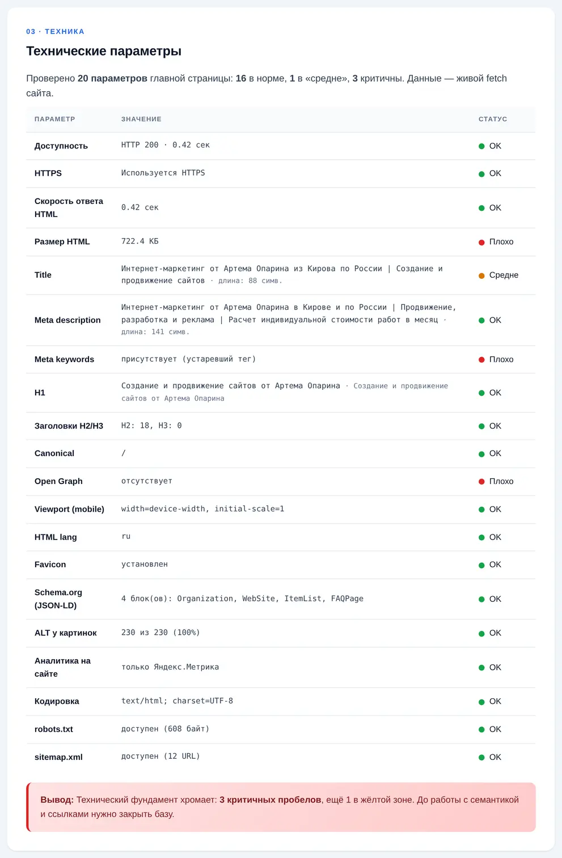
Task: Click the green dot for Schema.org (JSON-LD)
Action: 481,600
